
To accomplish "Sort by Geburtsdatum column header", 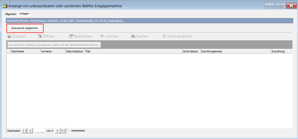I will click(74, 51).
